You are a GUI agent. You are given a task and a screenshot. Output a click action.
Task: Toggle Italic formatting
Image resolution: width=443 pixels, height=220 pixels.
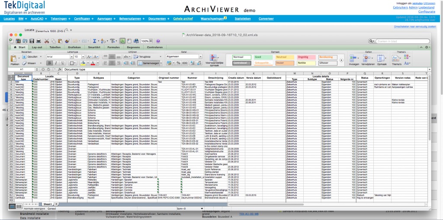point(56,63)
